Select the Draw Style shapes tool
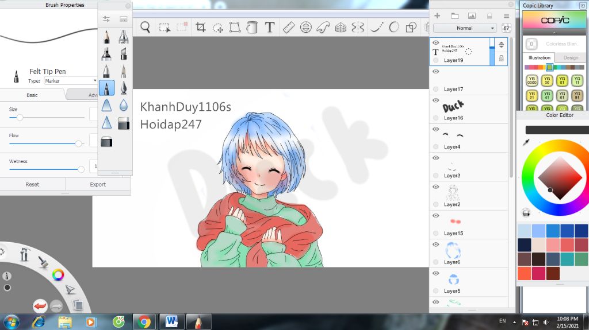Viewport: 589px width, 330px height. pos(411,27)
